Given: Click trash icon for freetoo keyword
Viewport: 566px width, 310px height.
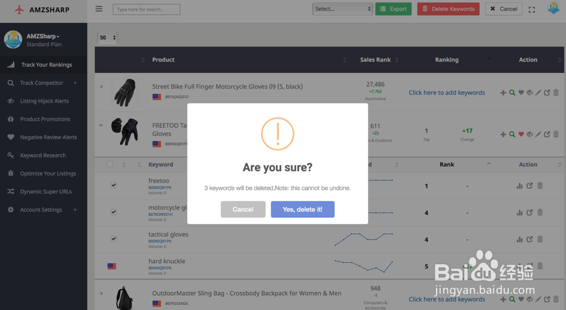Looking at the screenshot, I should (x=540, y=185).
